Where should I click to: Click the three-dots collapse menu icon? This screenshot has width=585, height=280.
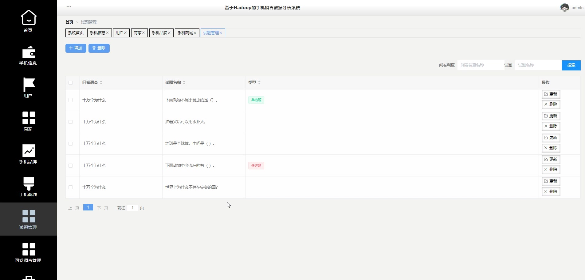click(69, 6)
